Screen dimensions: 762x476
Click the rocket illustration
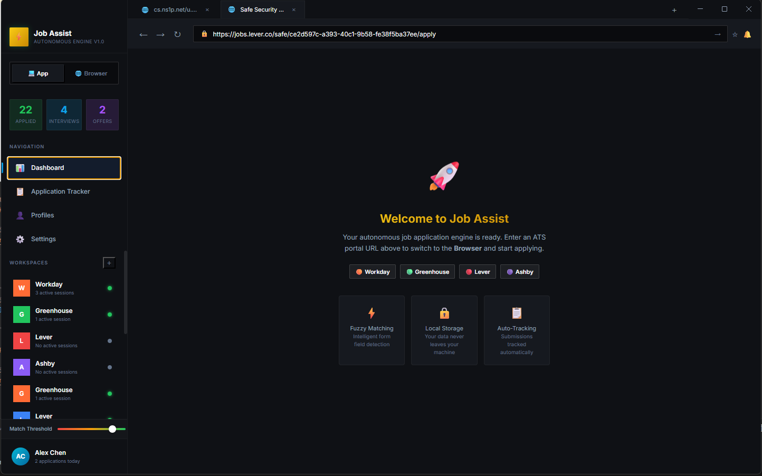pyautogui.click(x=444, y=176)
